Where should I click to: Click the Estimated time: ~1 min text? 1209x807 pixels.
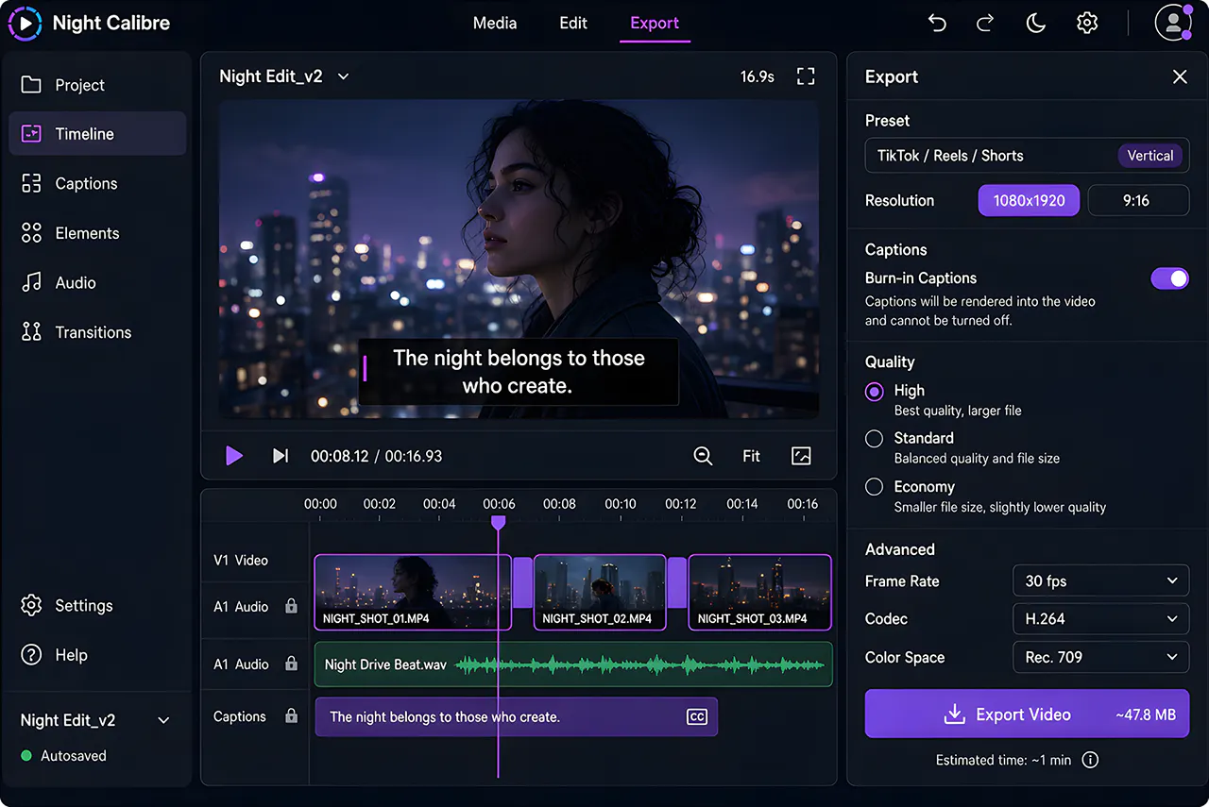[x=1003, y=760]
